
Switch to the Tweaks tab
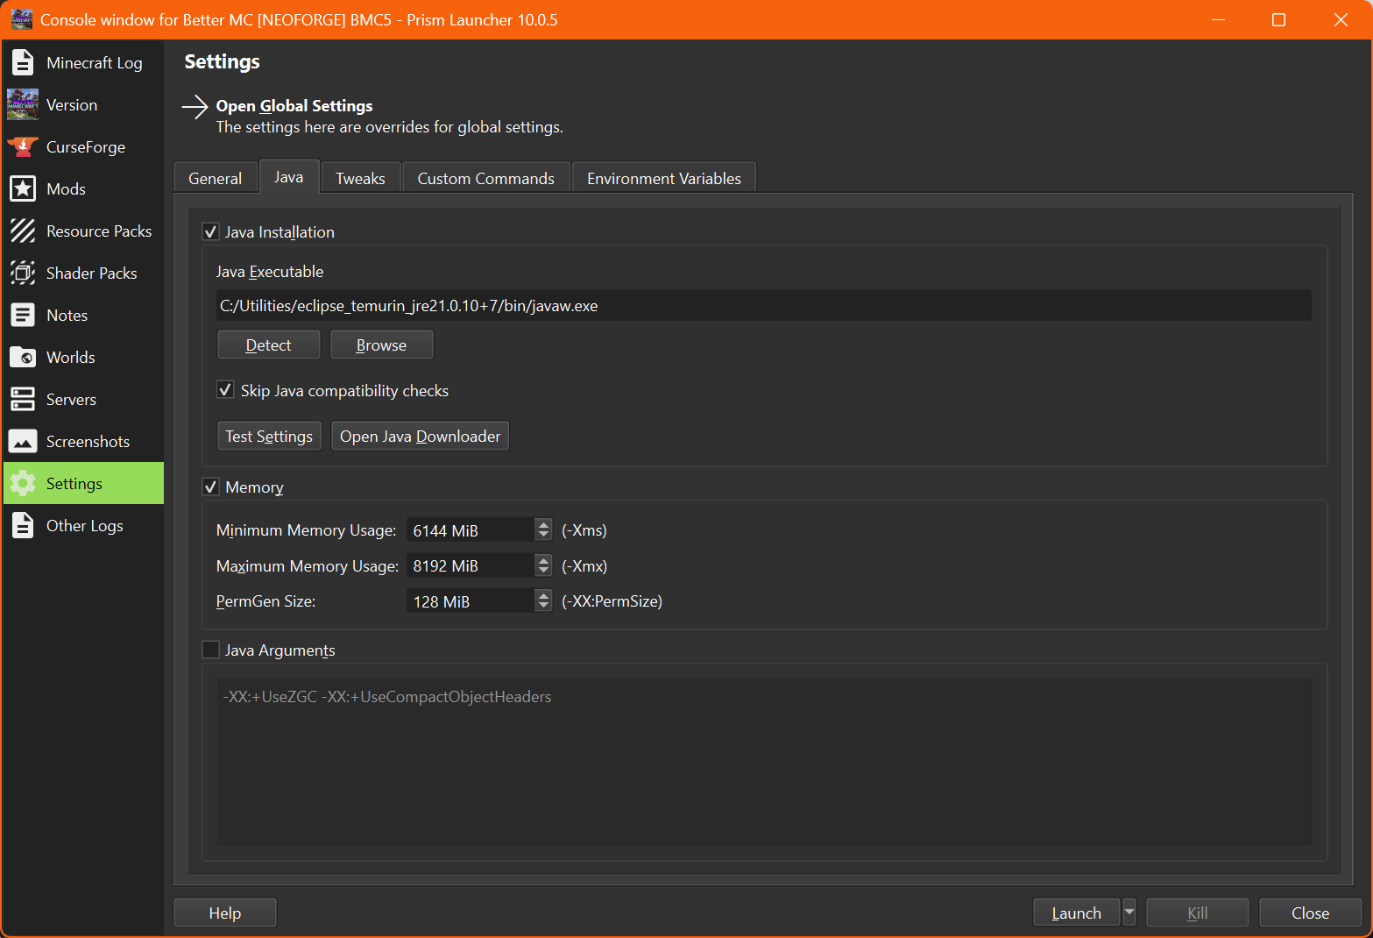pos(360,179)
